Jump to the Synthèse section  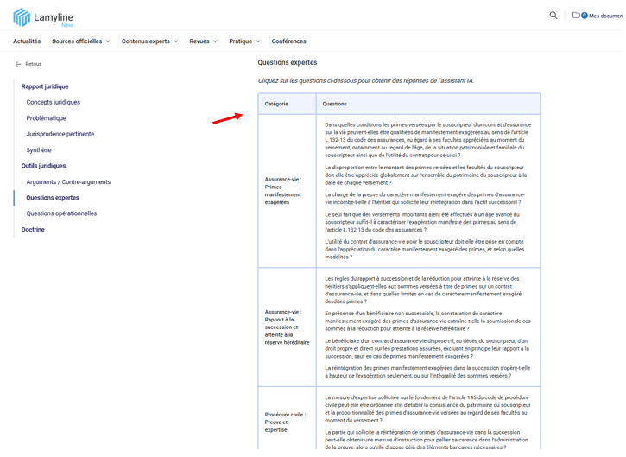38,150
